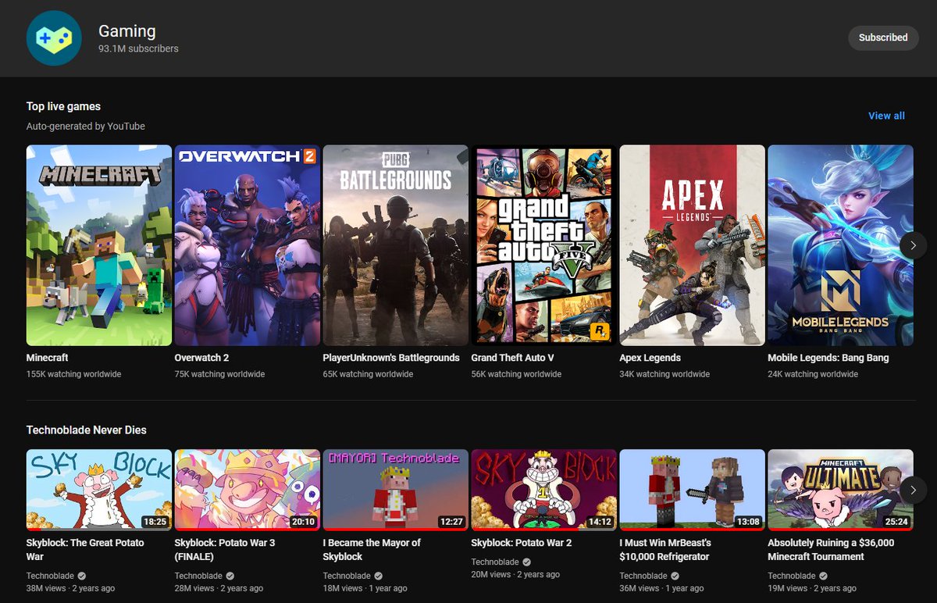Click title I Became the Mayor of Skyblock
The width and height of the screenshot is (937, 603).
372,550
